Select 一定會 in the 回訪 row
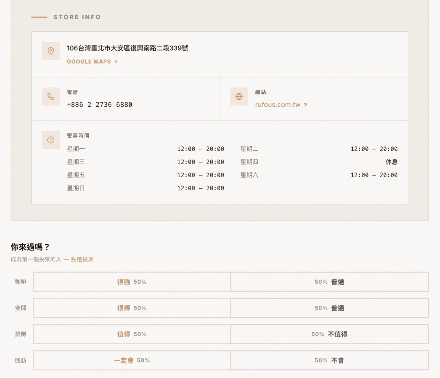This screenshot has height=378, width=440. tap(131, 360)
